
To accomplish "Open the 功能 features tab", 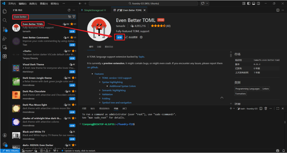I will pyautogui.click(x=99, y=47).
